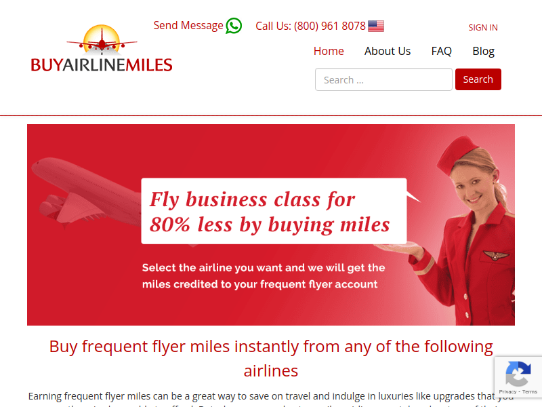Click the Buy frequent flyer miles heading

[x=271, y=359]
